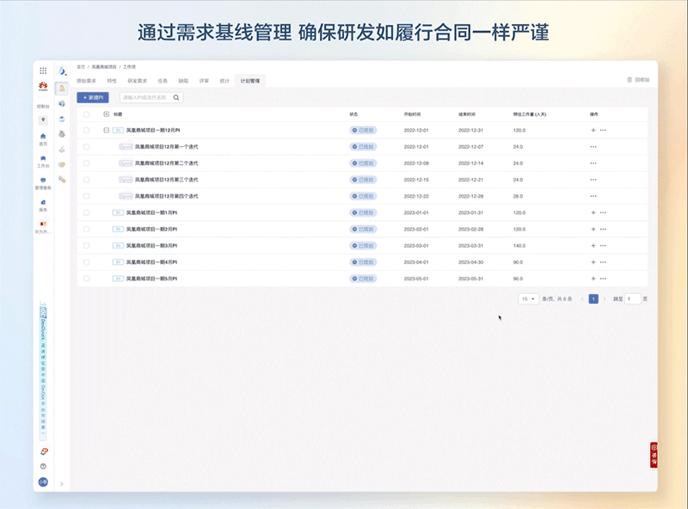Viewport: 688px width, 509px height.
Task: Open the 计划管理 tab
Action: click(x=250, y=81)
